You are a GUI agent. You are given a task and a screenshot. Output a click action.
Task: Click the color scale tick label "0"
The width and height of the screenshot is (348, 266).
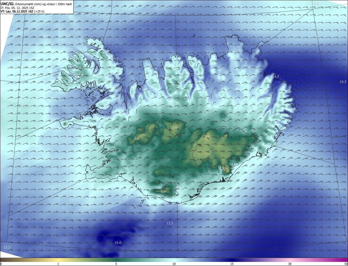click(x=1, y=264)
